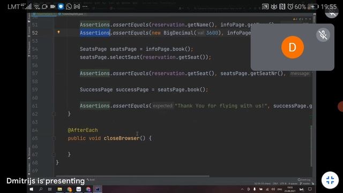Tap the Wi-Fi status icon
343x193 pixels.
pos(37,6)
